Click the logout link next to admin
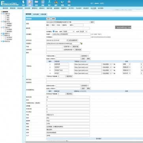The image size is (143, 143). tap(102, 3)
